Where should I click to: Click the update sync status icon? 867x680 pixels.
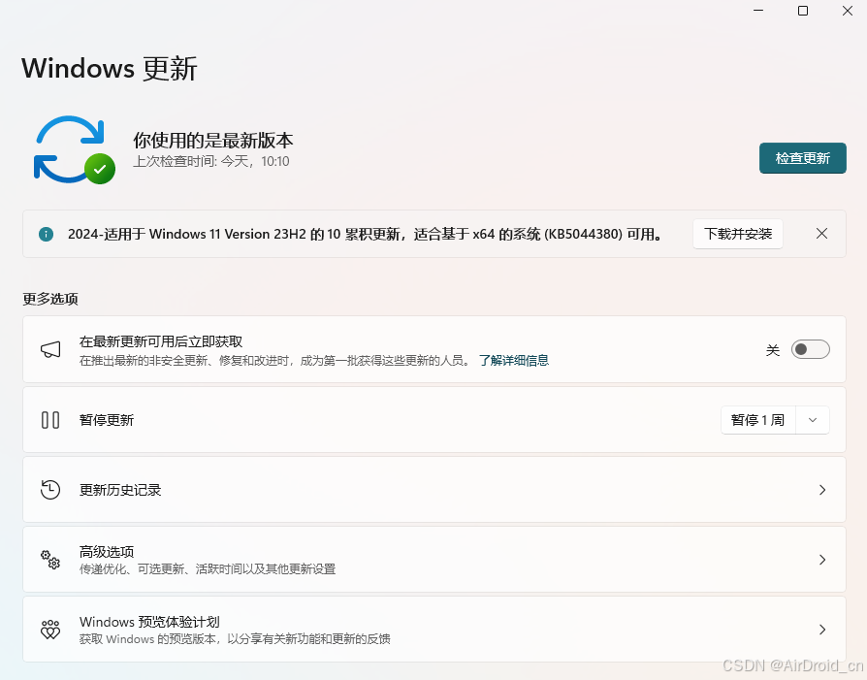coord(74,149)
